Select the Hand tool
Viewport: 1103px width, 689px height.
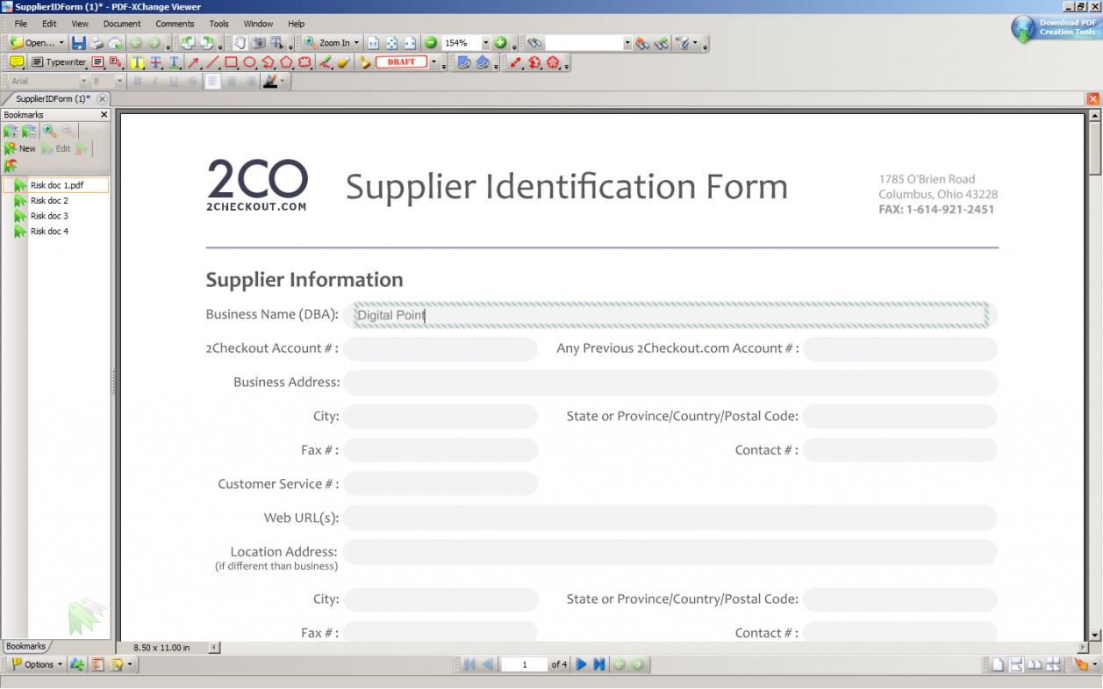coord(240,42)
